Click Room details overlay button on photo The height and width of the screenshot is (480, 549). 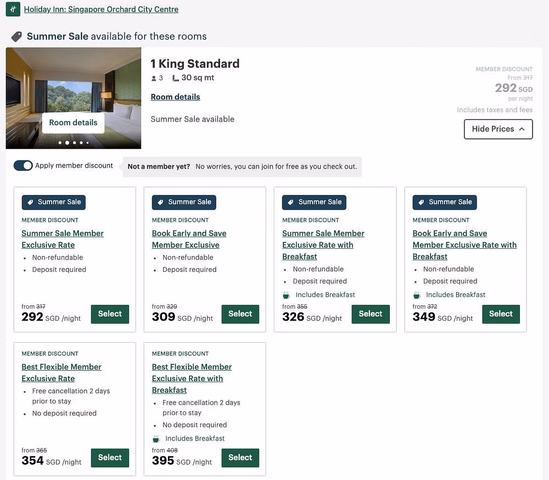[73, 122]
